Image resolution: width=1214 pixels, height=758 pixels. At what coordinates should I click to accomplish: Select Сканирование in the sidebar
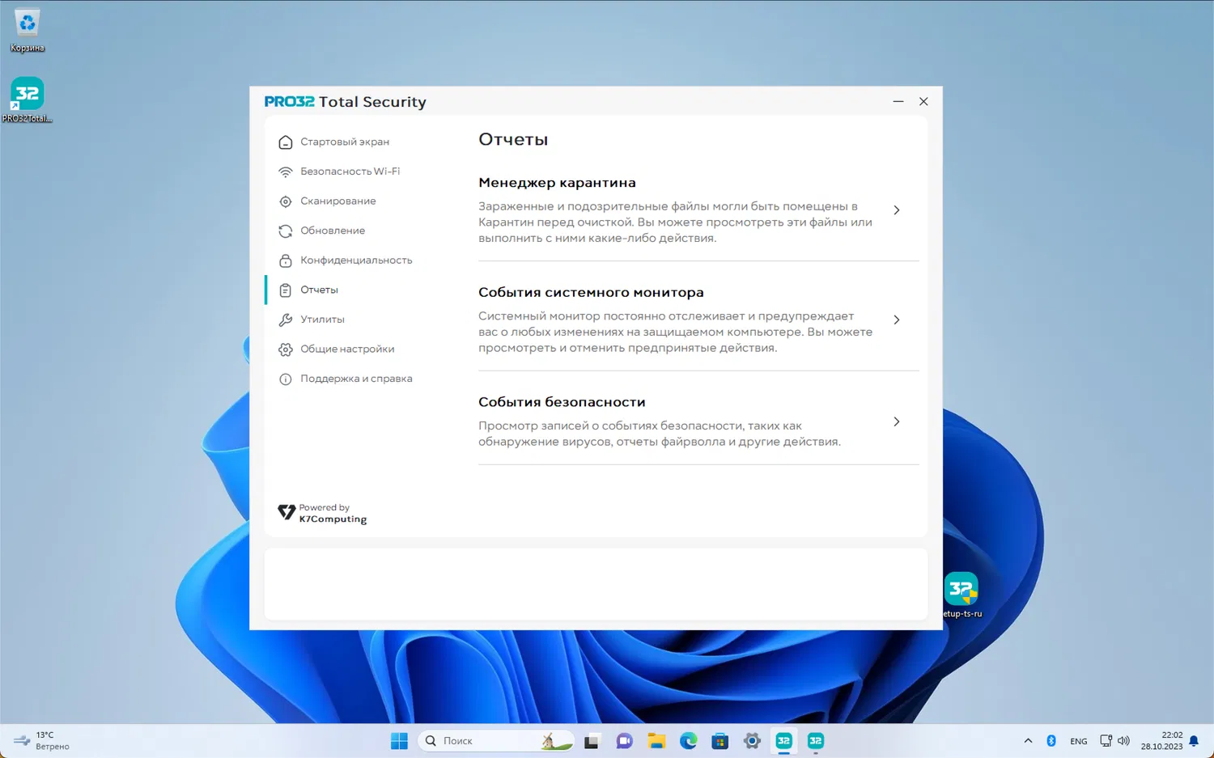pos(337,201)
